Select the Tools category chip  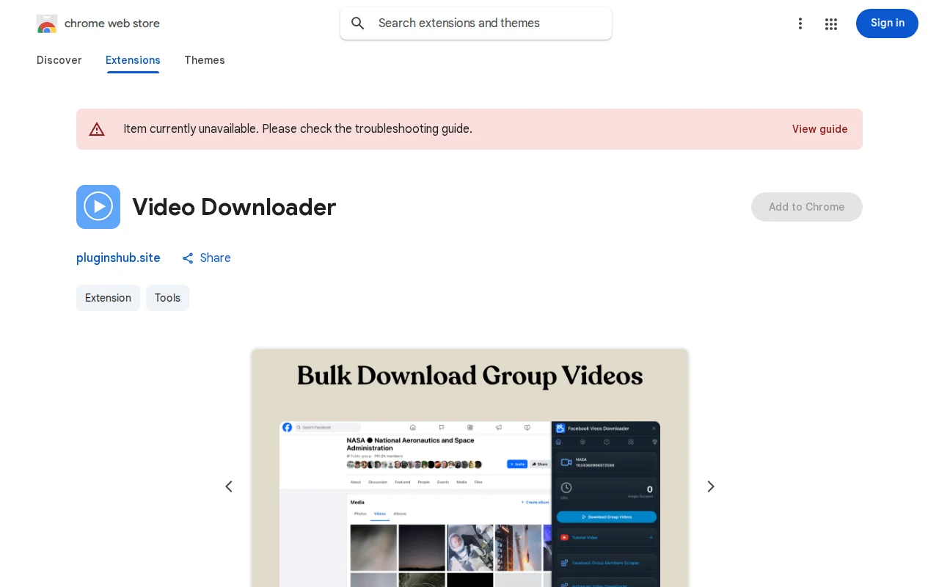coord(167,298)
